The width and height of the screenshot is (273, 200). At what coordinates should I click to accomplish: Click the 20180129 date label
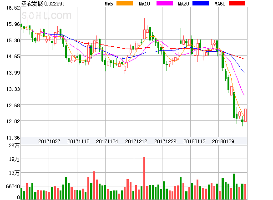[x=223, y=141]
